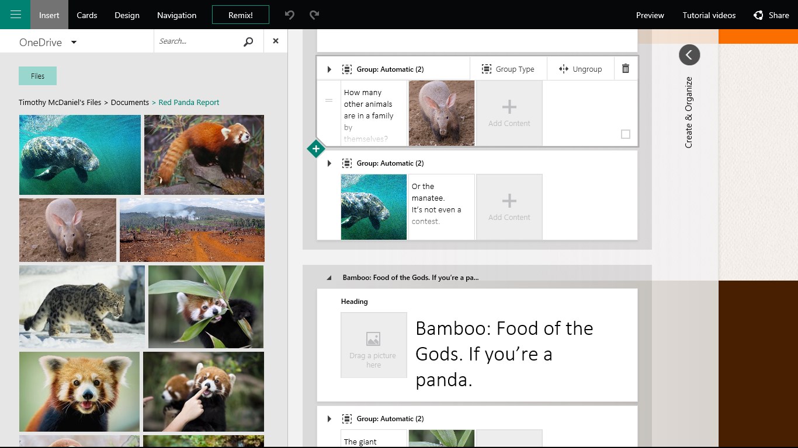Click the green plus insert card button
Screen dimensions: 798x448
coord(315,149)
